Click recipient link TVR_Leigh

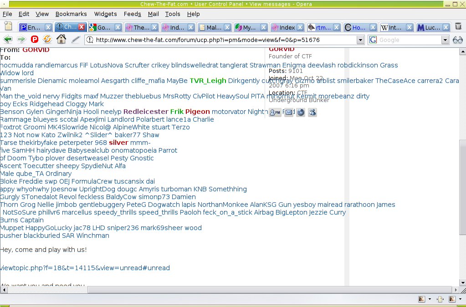click(208, 81)
